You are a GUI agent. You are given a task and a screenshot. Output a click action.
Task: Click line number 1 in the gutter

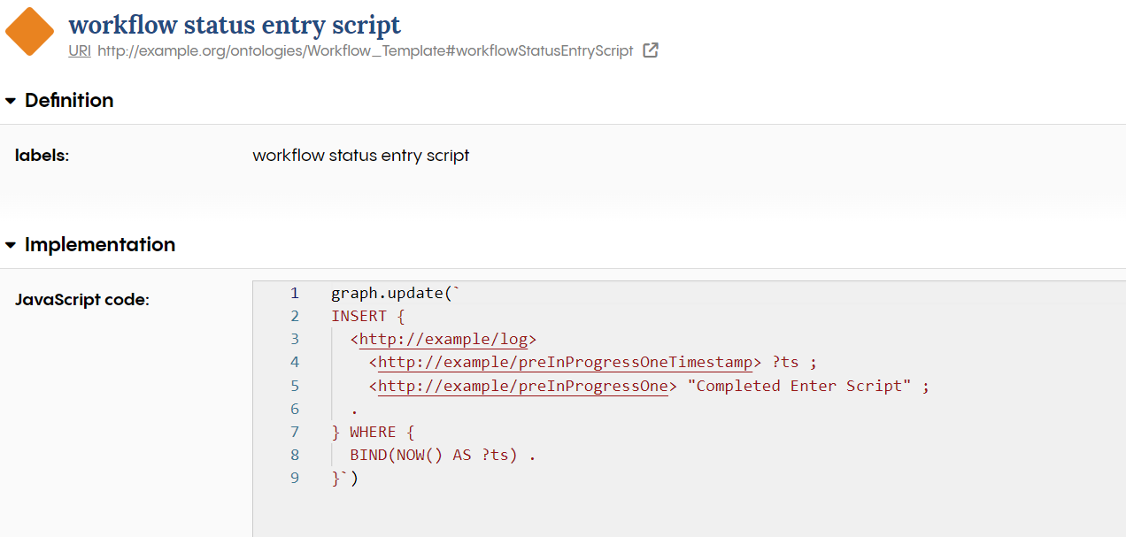[x=295, y=293]
